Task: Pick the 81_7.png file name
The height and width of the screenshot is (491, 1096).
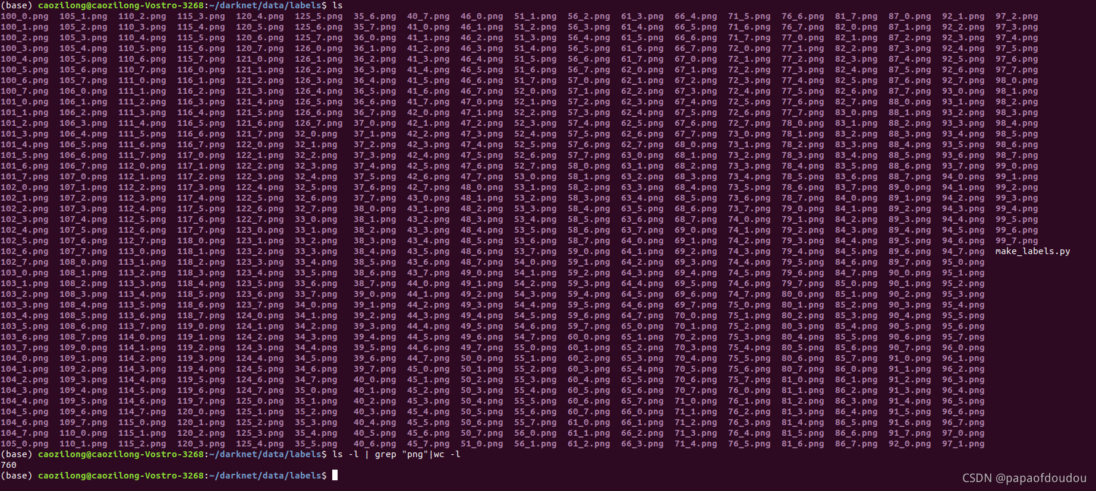Action: pos(856,16)
